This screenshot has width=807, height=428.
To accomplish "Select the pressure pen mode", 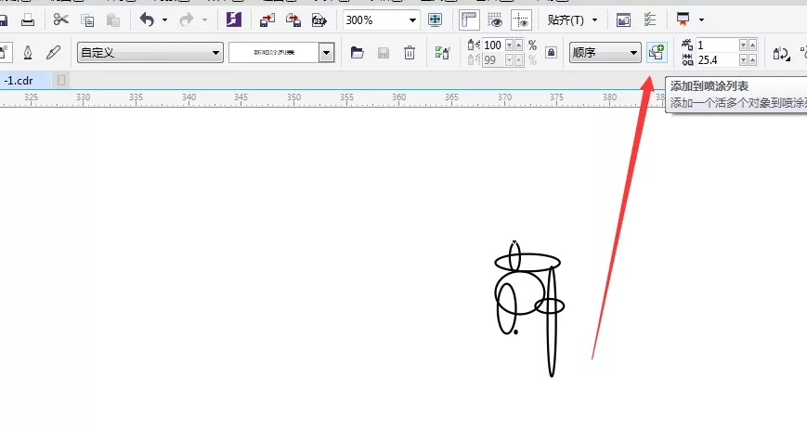I will [x=54, y=53].
